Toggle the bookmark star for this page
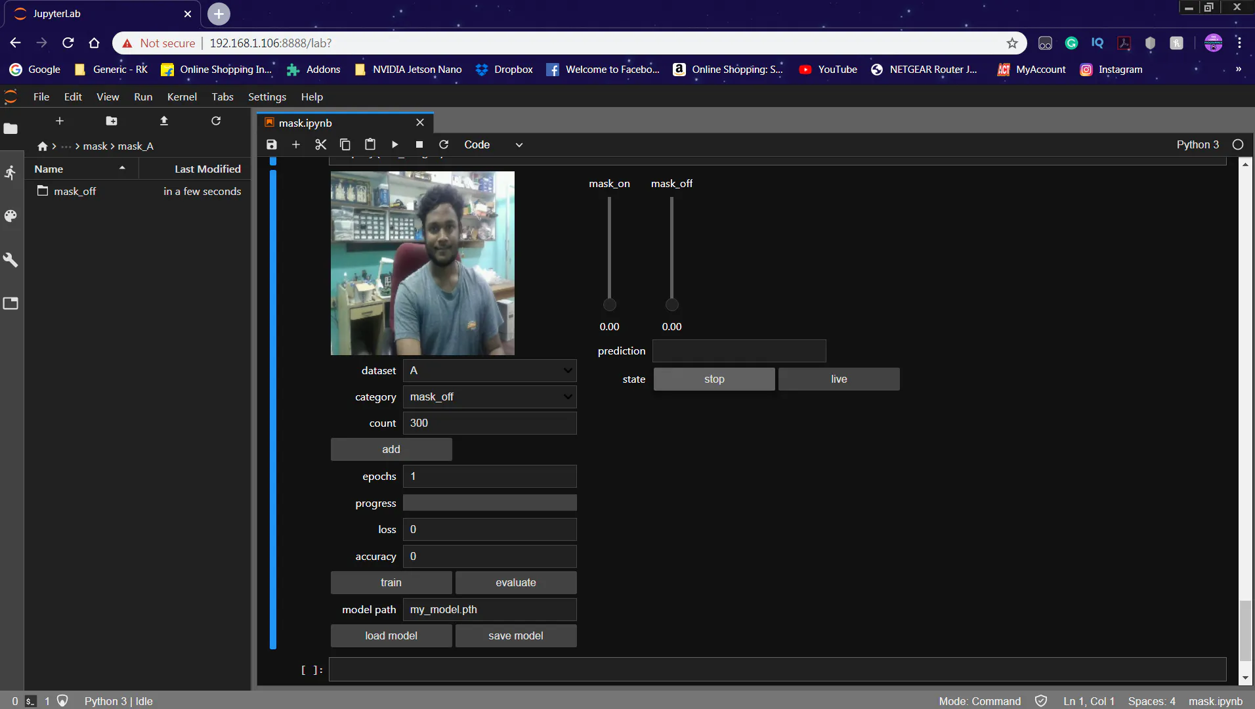Viewport: 1255px width, 709px height. pyautogui.click(x=1013, y=43)
